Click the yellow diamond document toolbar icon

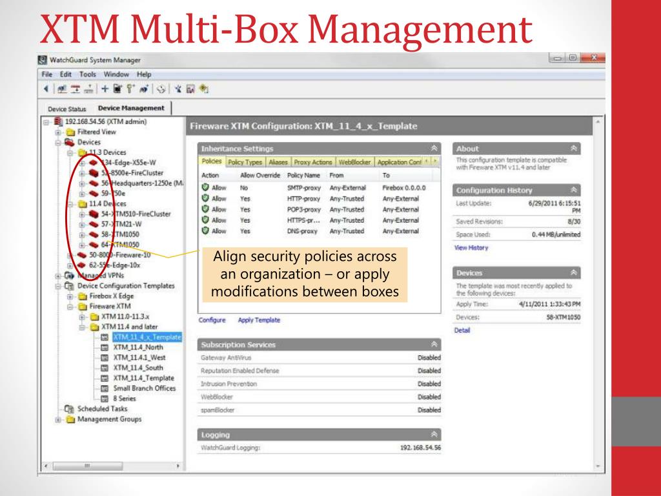204,89
